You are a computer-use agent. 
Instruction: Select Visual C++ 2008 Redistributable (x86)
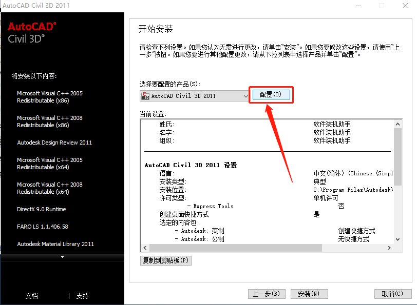pos(50,121)
